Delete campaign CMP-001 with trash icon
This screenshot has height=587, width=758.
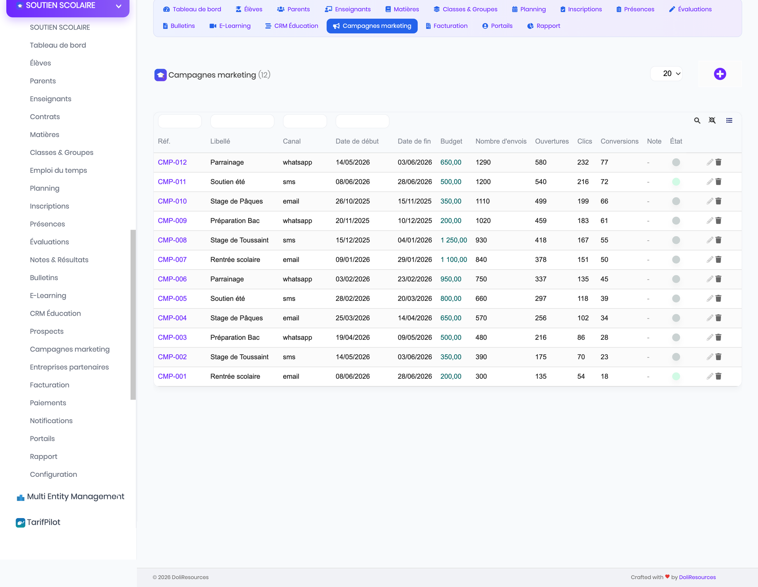point(719,376)
